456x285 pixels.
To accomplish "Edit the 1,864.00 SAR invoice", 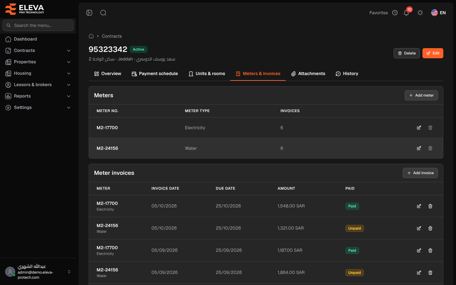I will (x=419, y=273).
